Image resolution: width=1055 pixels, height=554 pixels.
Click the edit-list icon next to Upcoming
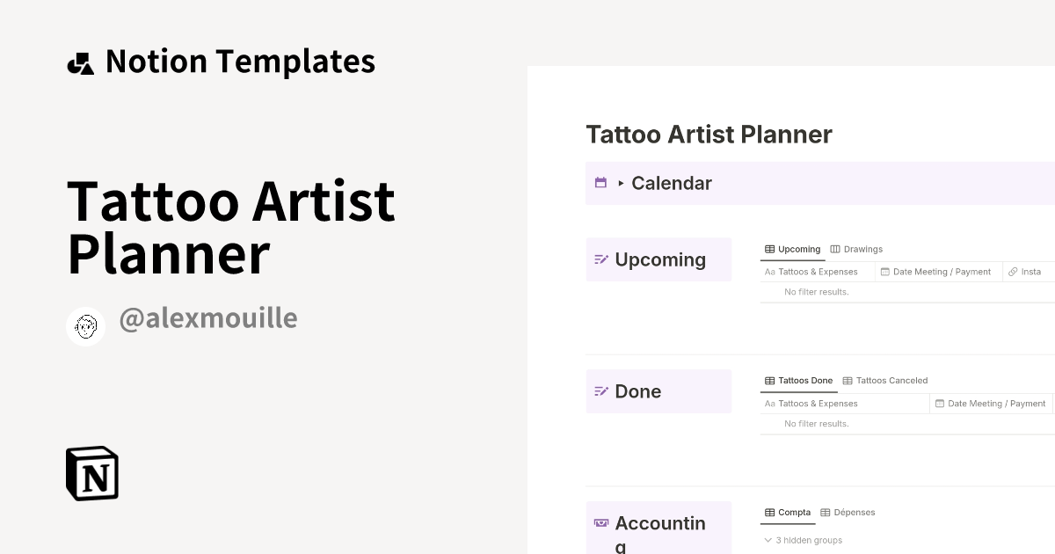(x=601, y=259)
